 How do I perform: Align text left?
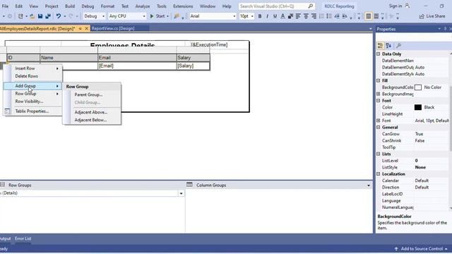coord(298,16)
